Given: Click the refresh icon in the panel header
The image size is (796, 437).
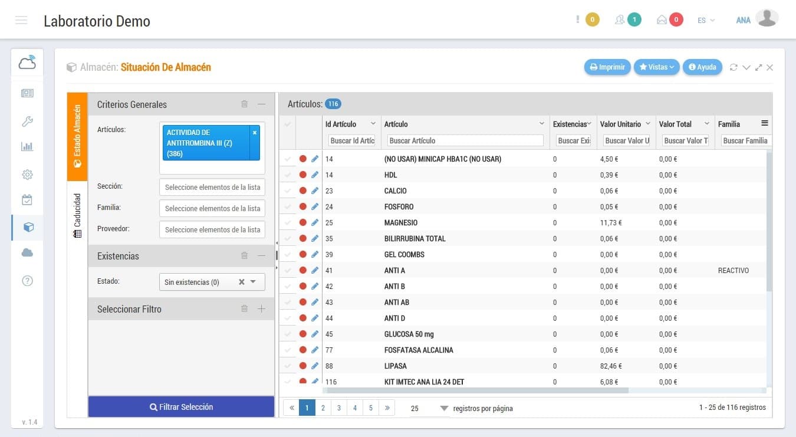Looking at the screenshot, I should pos(733,67).
